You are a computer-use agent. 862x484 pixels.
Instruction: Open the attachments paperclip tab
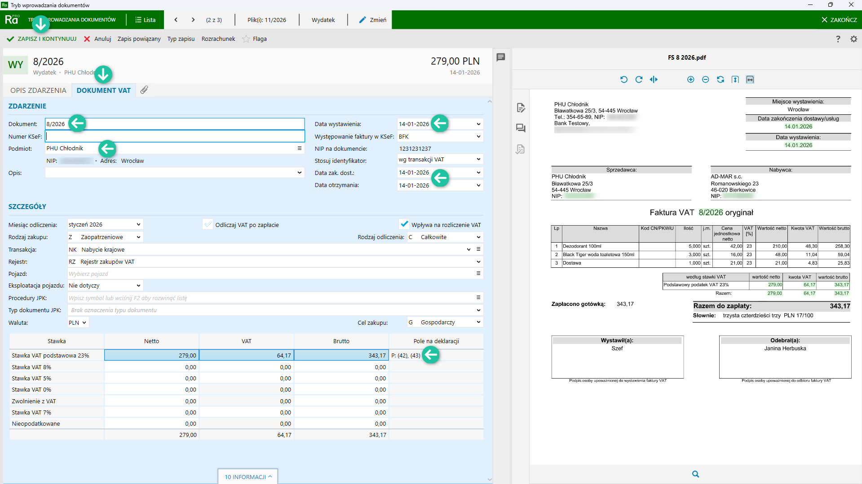(144, 90)
